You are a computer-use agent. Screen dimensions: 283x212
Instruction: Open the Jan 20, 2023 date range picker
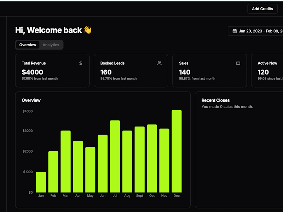(255, 31)
